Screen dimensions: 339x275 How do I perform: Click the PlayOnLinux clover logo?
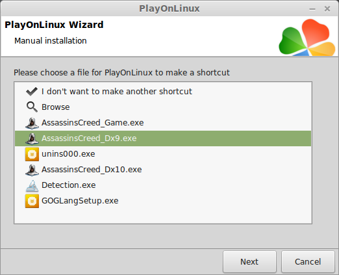point(307,37)
